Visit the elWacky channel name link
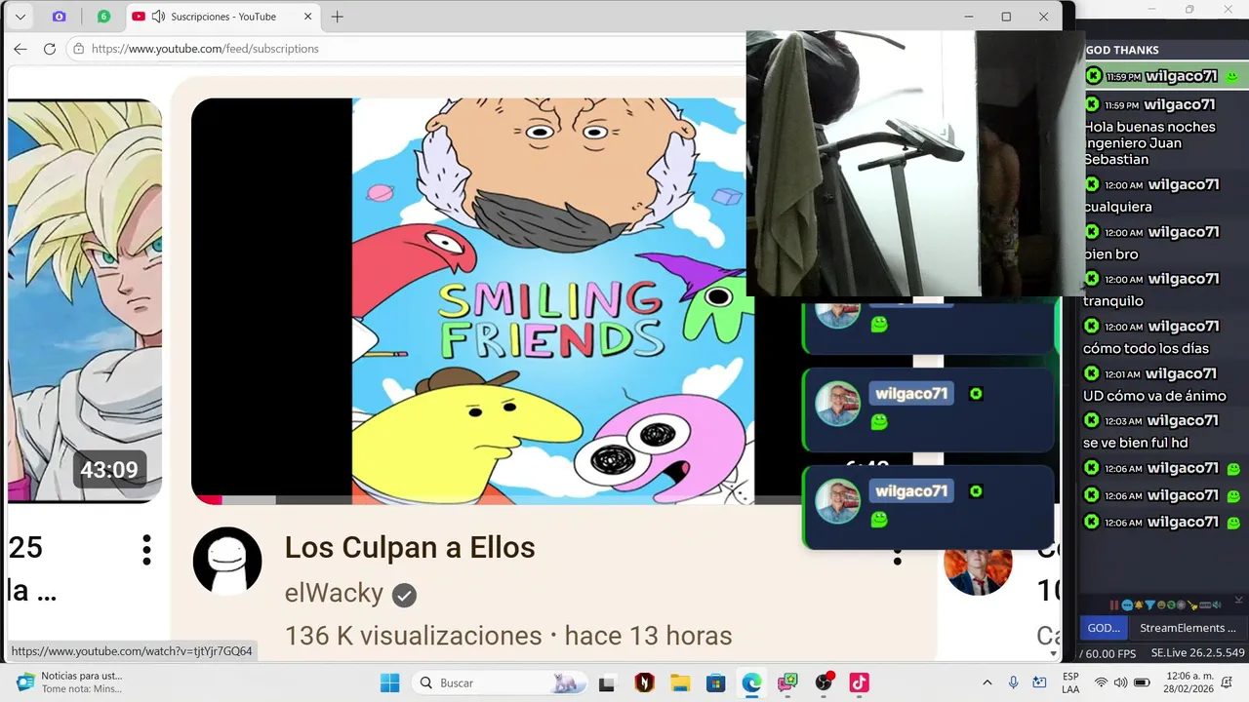Image resolution: width=1249 pixels, height=702 pixels. tap(334, 594)
